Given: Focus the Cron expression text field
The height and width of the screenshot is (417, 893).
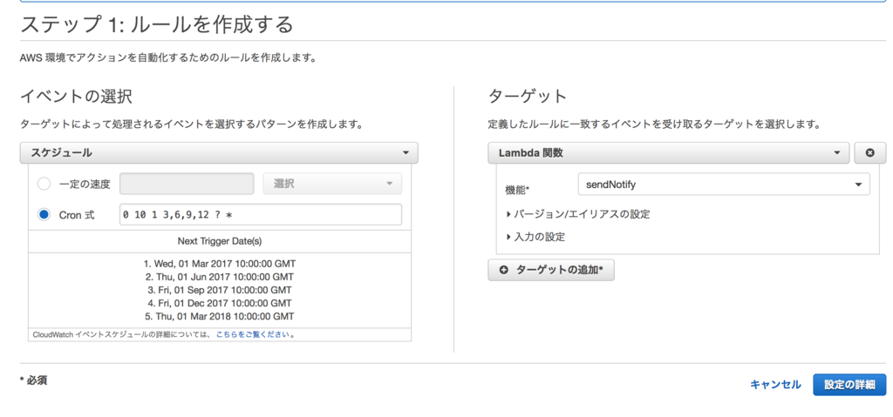Looking at the screenshot, I should [x=260, y=215].
